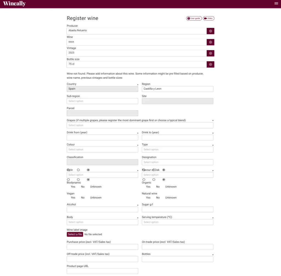Open the Grapes select option dropdown

(x=140, y=125)
